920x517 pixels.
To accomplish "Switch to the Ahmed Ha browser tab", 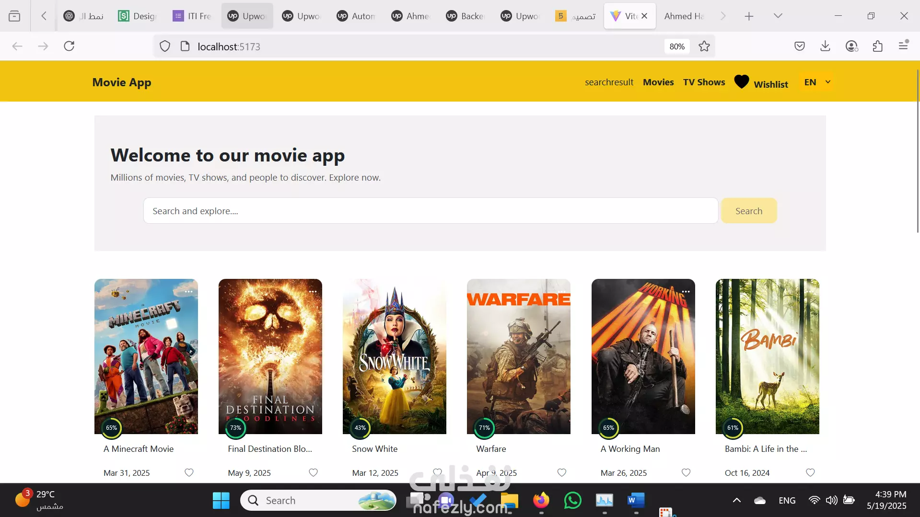I will click(684, 16).
